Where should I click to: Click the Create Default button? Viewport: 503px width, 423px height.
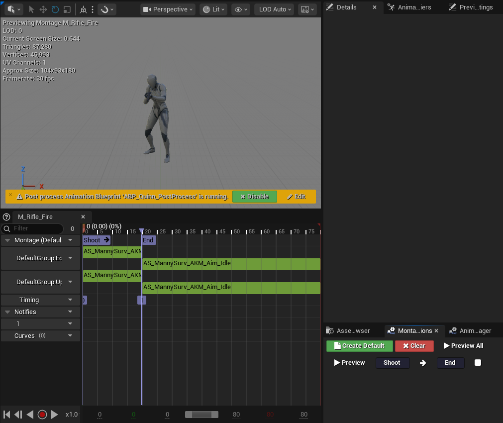[360, 346]
